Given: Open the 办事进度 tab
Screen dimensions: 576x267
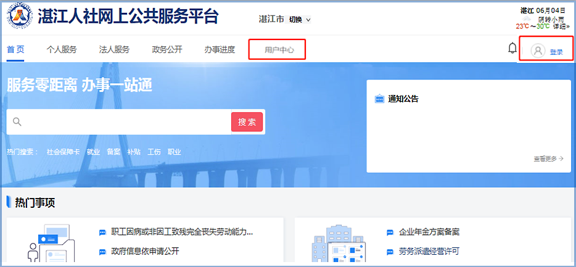Looking at the screenshot, I should click(x=220, y=50).
